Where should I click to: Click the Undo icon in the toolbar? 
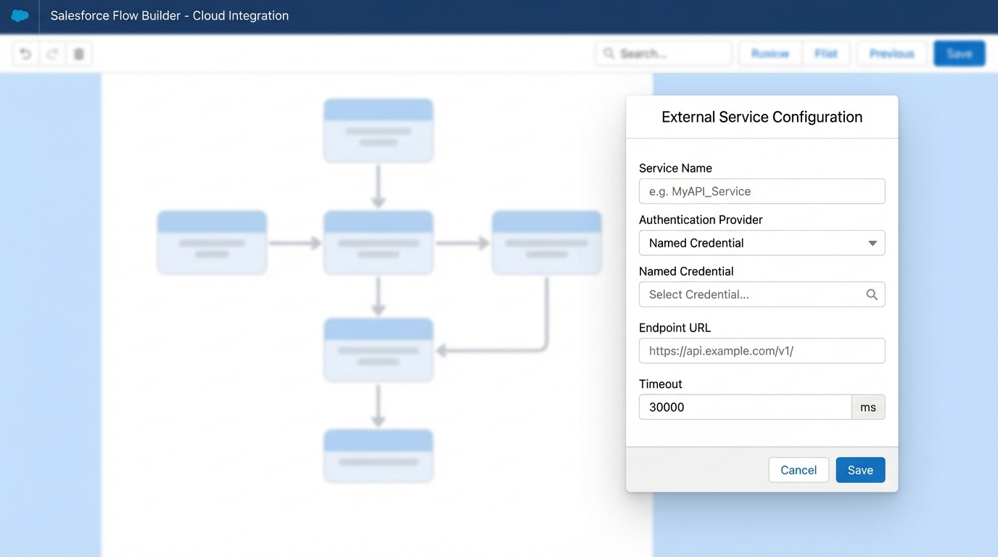25,53
